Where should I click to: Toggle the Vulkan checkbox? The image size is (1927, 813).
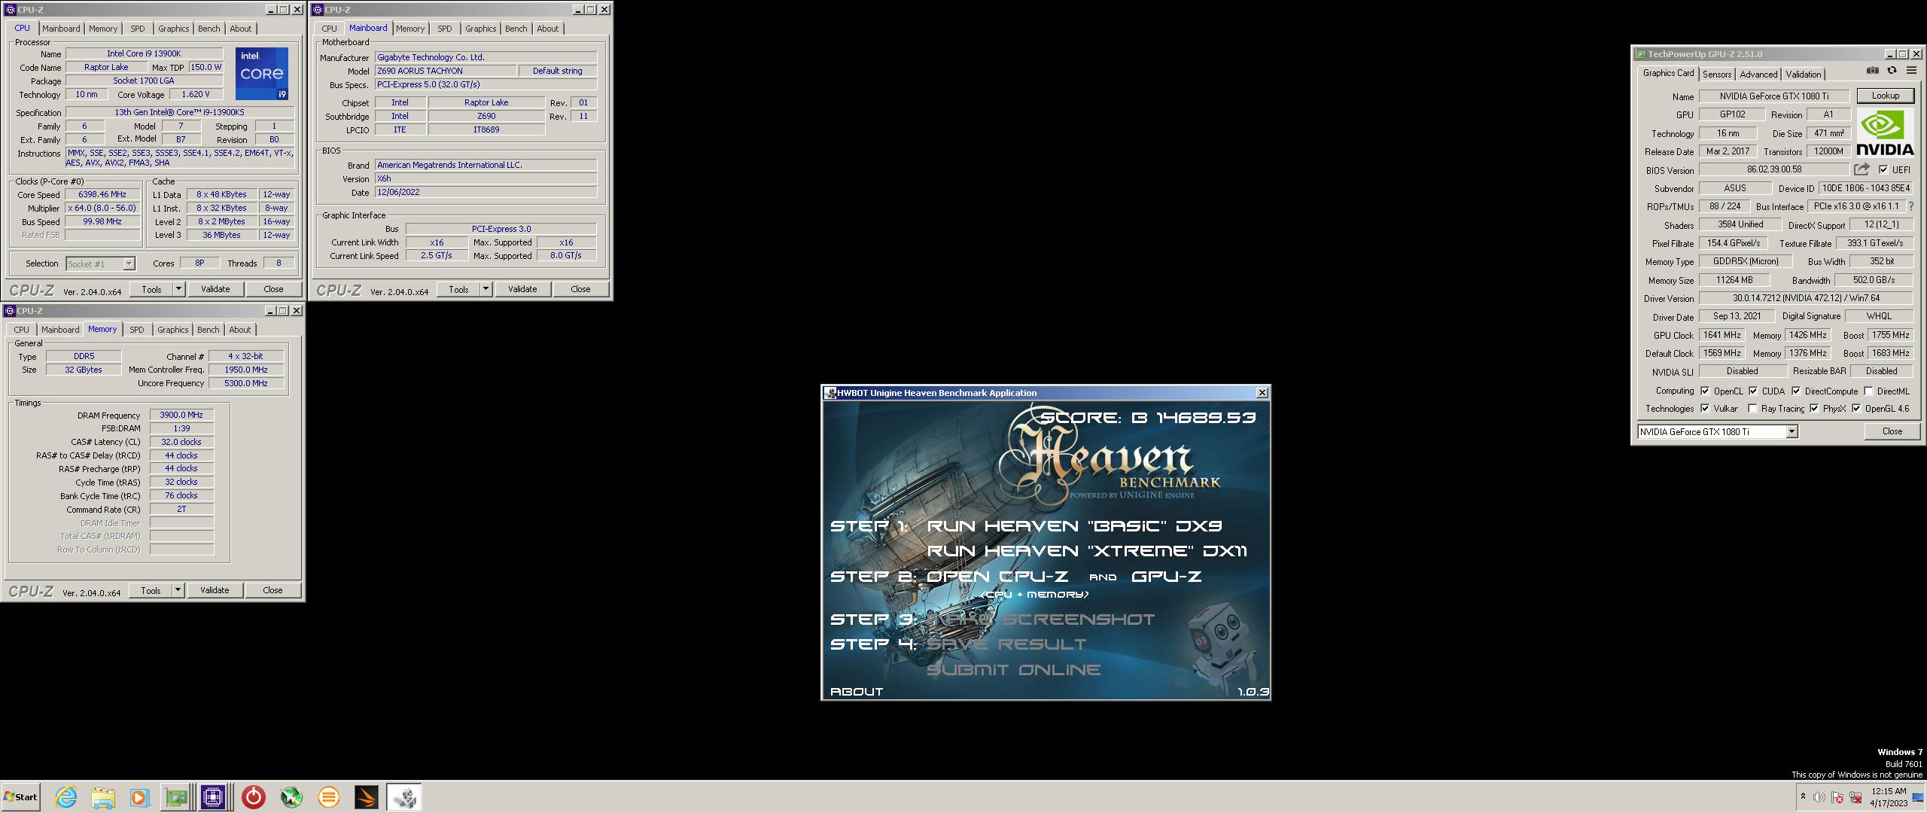[x=1705, y=408]
